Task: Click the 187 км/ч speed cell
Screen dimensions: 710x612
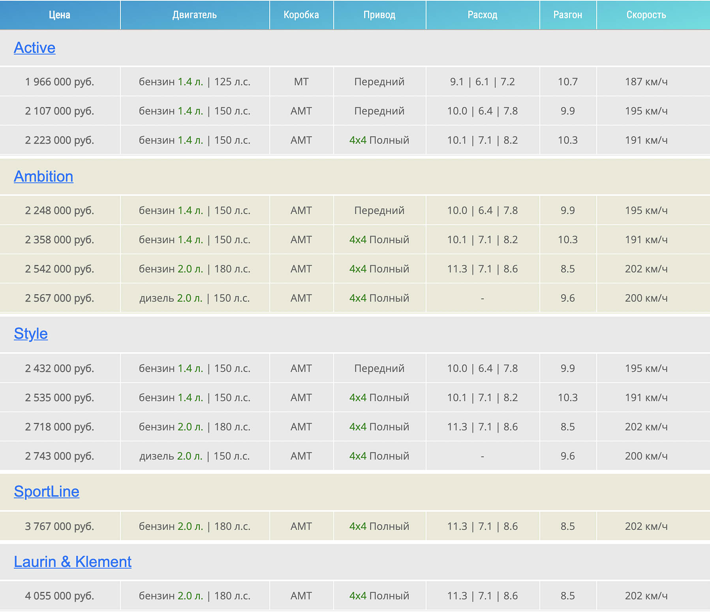Action: 646,82
